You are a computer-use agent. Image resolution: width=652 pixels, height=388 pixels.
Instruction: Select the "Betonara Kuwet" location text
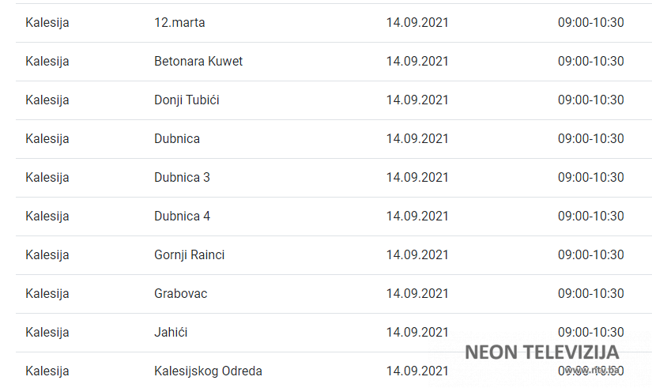198,62
